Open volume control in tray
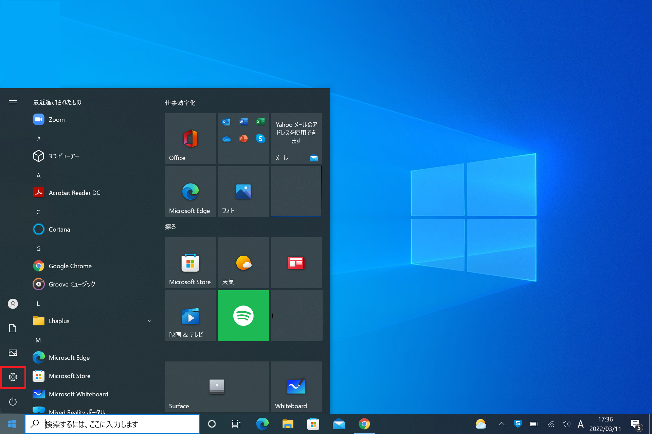The height and width of the screenshot is (434, 652). coord(566,424)
